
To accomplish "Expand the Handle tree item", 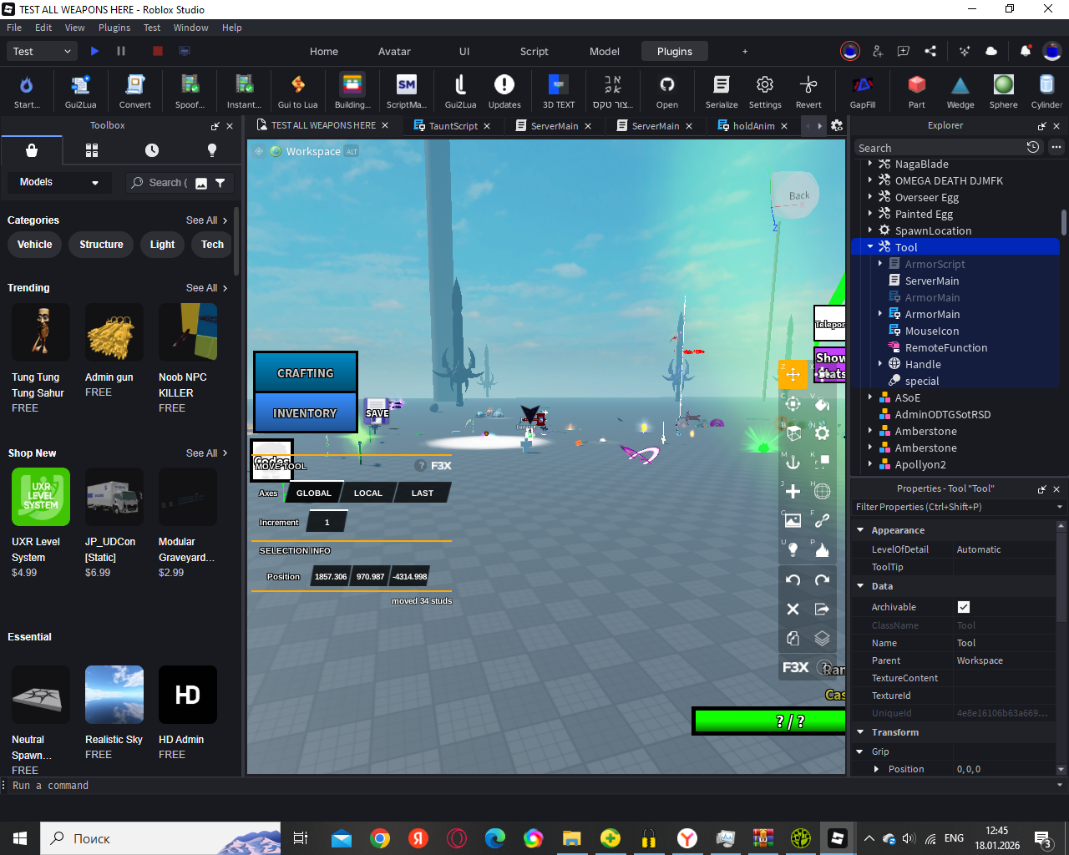I will tap(880, 364).
